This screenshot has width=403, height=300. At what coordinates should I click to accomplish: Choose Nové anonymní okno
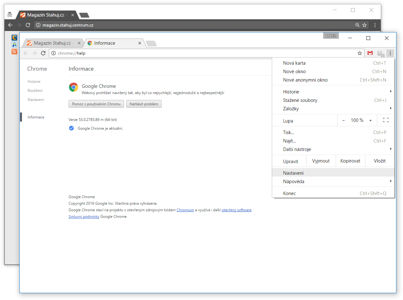(333, 80)
